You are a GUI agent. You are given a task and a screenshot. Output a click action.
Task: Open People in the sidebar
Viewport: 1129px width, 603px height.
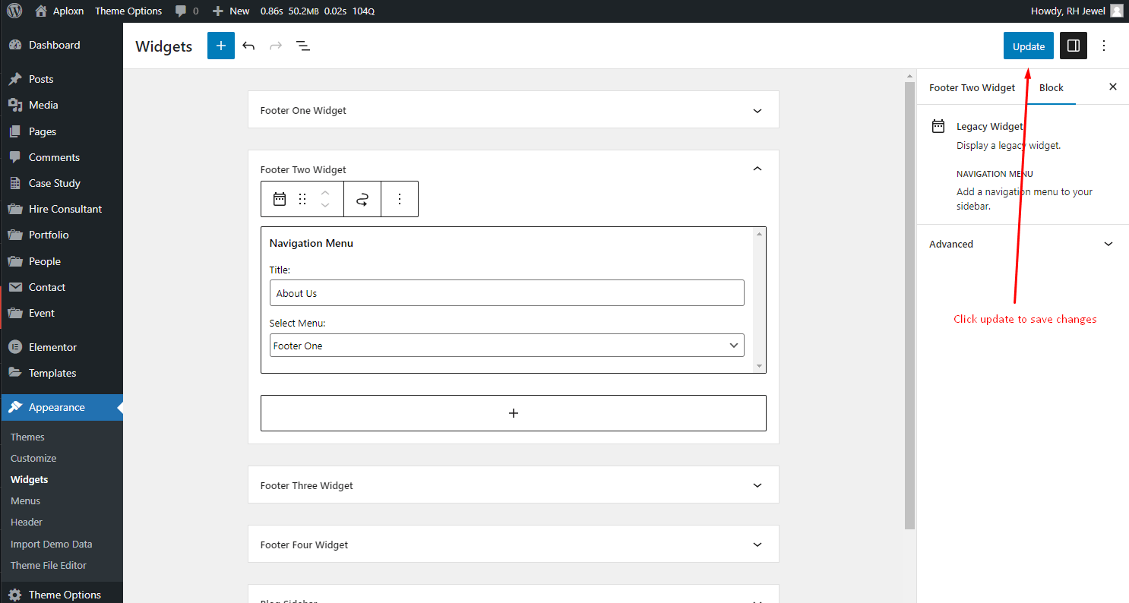point(62,261)
